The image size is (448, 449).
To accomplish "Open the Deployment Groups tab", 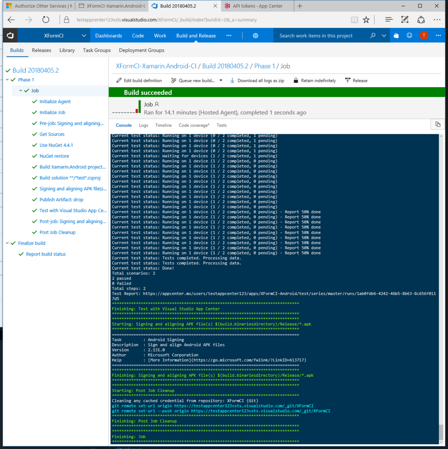I will [x=142, y=50].
